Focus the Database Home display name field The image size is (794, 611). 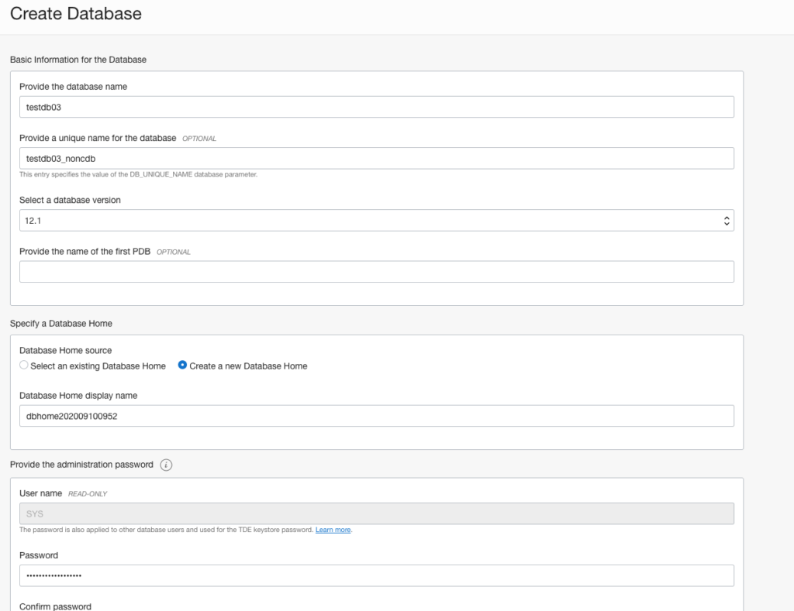point(376,416)
